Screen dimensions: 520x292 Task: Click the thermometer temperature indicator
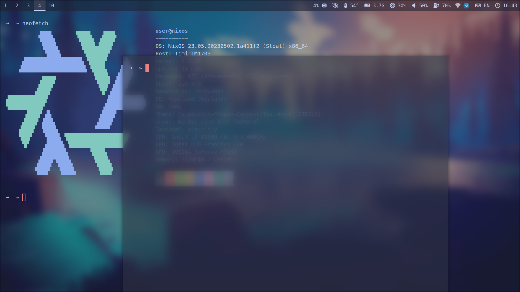click(345, 5)
